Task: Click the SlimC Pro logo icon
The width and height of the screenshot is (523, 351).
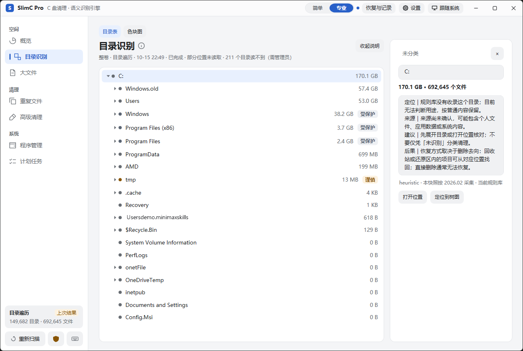Action: click(10, 8)
